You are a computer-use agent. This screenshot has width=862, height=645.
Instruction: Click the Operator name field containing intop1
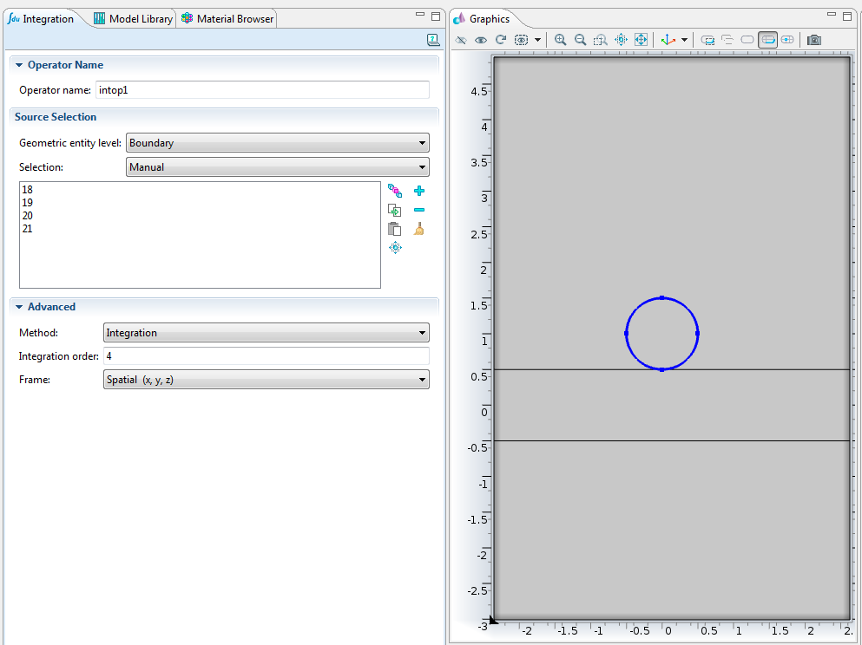[261, 89]
